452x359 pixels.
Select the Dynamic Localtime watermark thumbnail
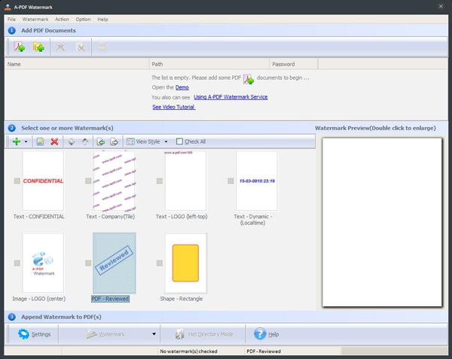(257, 181)
